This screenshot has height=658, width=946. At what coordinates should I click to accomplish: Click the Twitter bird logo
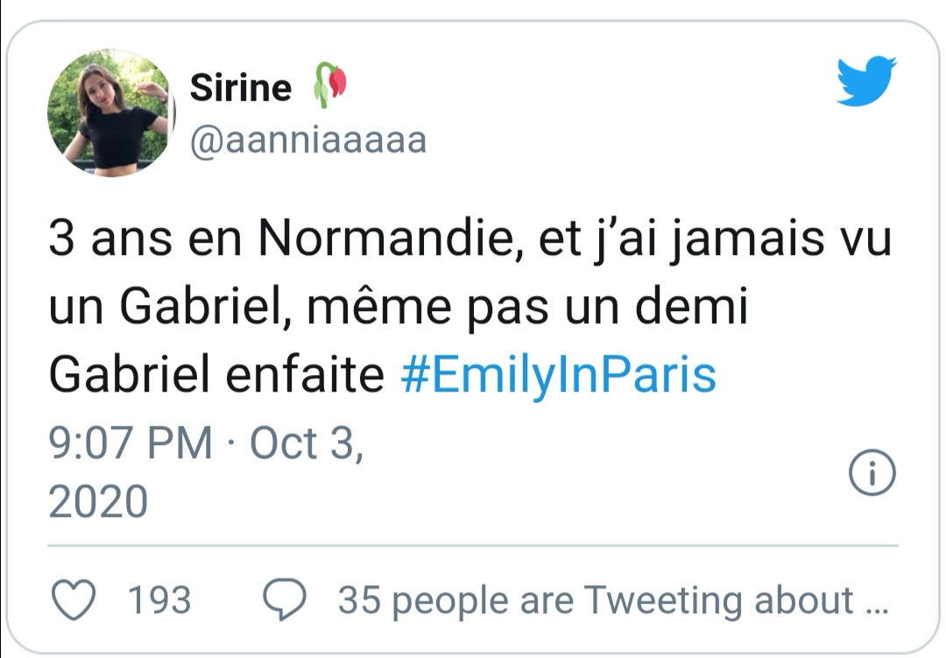865,81
